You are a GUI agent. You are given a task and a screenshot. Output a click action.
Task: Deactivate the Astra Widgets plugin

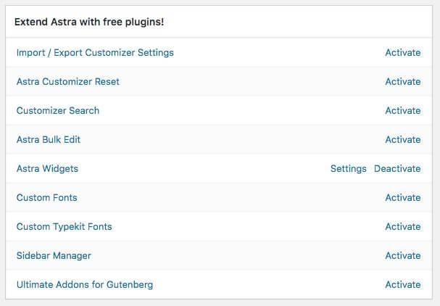tap(397, 168)
